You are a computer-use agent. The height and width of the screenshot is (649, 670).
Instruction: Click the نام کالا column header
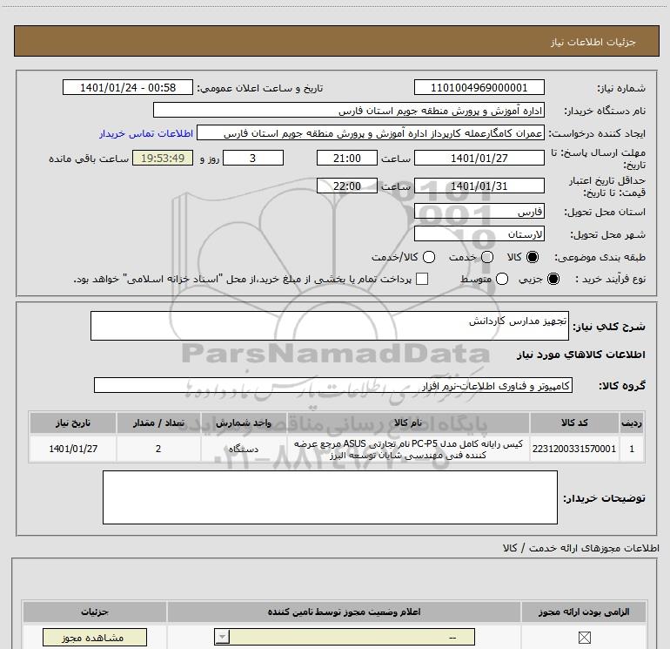408,423
